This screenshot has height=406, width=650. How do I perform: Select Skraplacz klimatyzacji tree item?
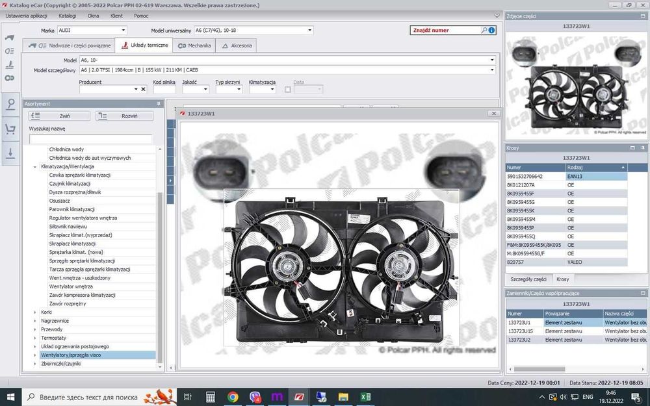pos(72,244)
